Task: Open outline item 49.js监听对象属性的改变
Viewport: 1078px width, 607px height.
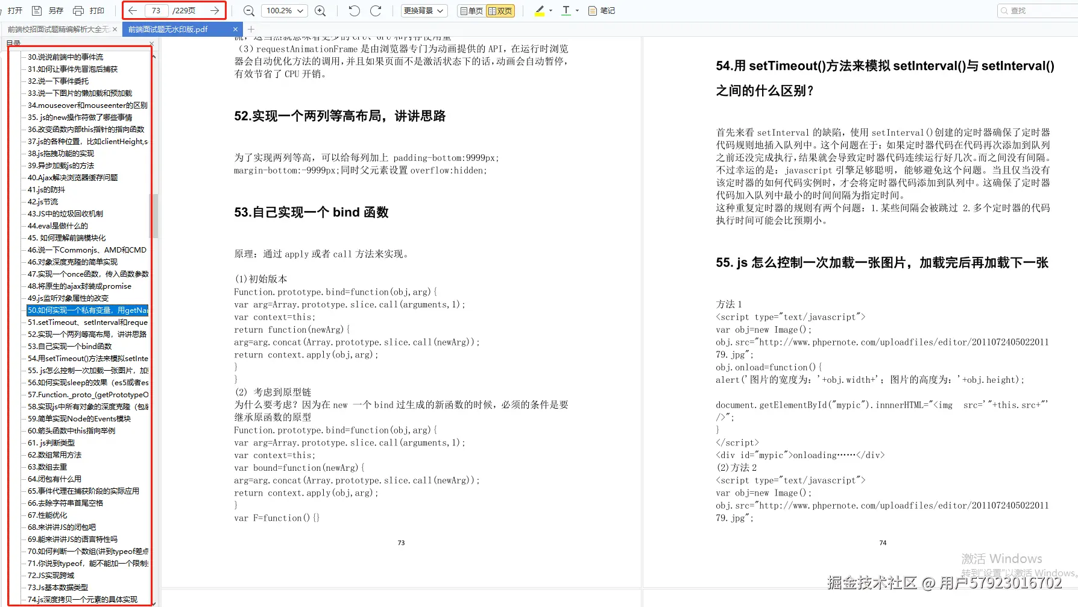Action: click(68, 298)
